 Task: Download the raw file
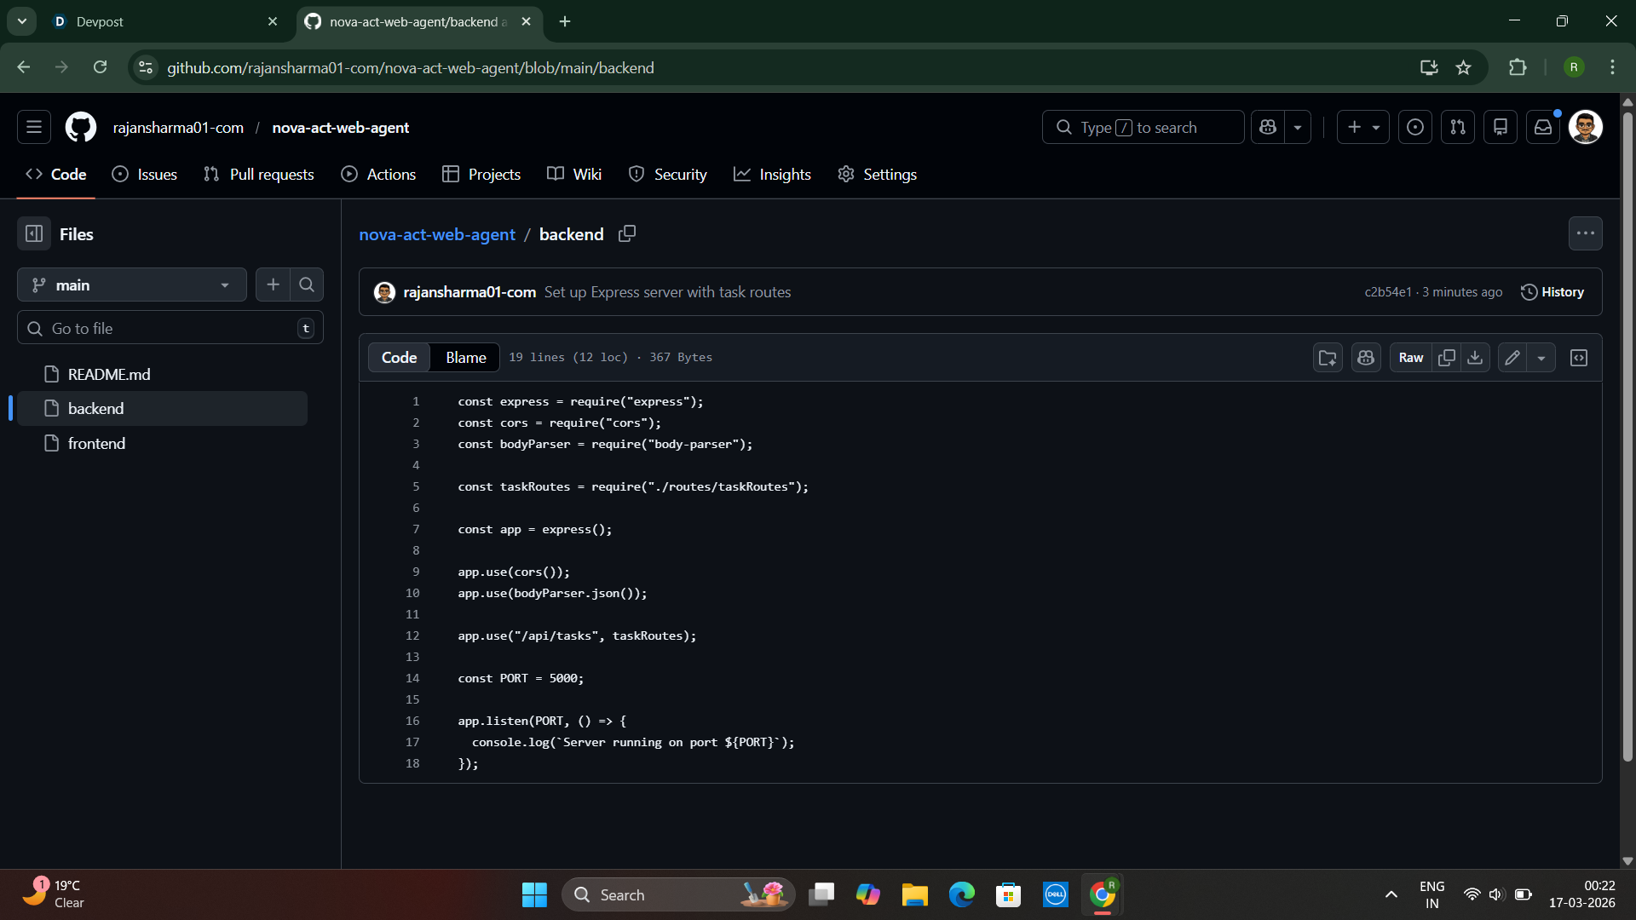(x=1475, y=358)
